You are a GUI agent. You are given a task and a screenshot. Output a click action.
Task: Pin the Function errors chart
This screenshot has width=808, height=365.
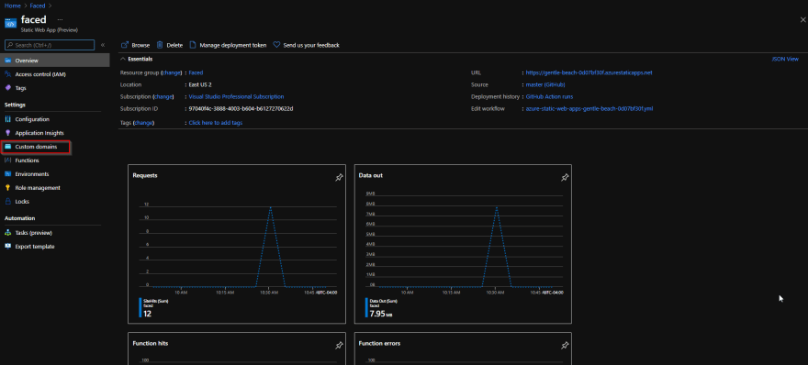pos(565,346)
